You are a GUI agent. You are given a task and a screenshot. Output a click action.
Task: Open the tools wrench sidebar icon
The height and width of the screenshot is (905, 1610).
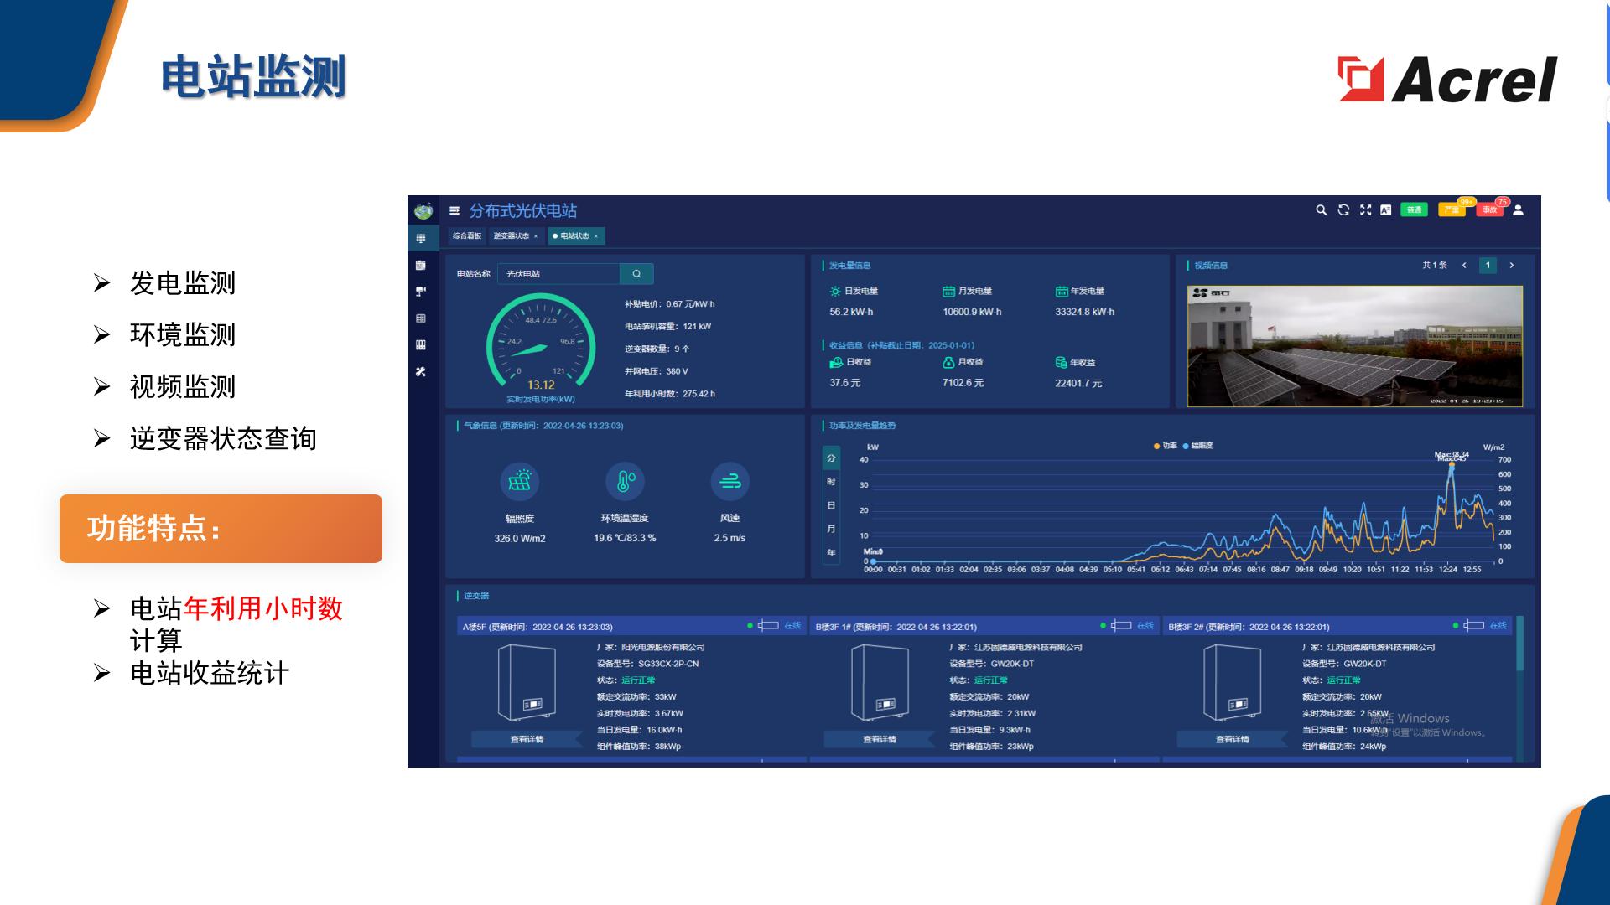click(421, 371)
